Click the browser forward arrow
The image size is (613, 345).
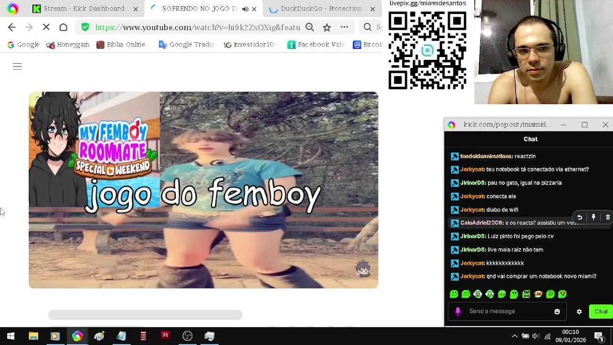[x=29, y=27]
